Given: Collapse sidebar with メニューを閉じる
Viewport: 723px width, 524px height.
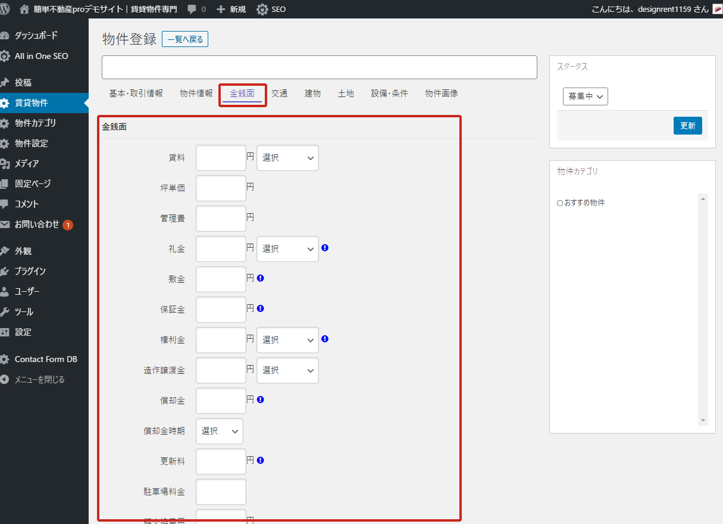Looking at the screenshot, I should [39, 379].
